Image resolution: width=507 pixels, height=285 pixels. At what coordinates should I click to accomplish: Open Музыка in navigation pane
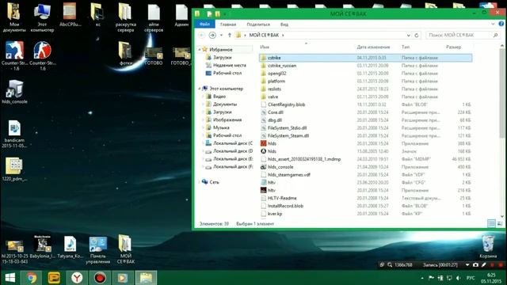(x=221, y=127)
